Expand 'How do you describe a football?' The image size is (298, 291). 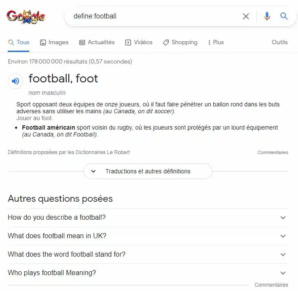[148, 218]
